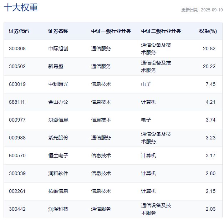Click weight value 3.23
The image size is (224, 220).
210,138
